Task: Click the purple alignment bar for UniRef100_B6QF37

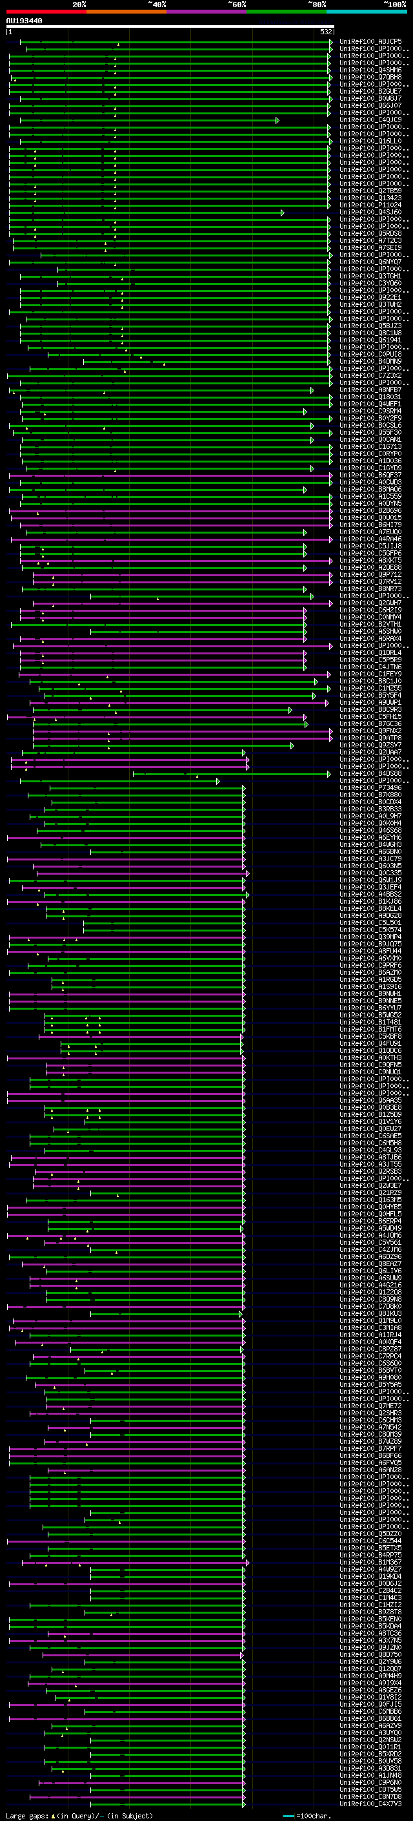Action: 170,475
